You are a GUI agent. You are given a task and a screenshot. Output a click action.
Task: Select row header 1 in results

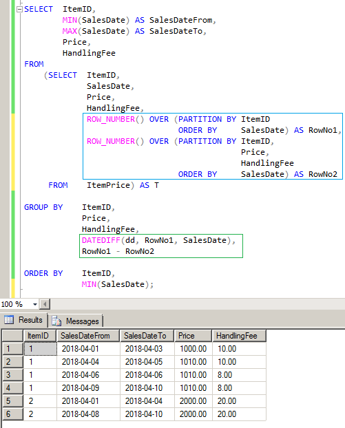pyautogui.click(x=12, y=349)
